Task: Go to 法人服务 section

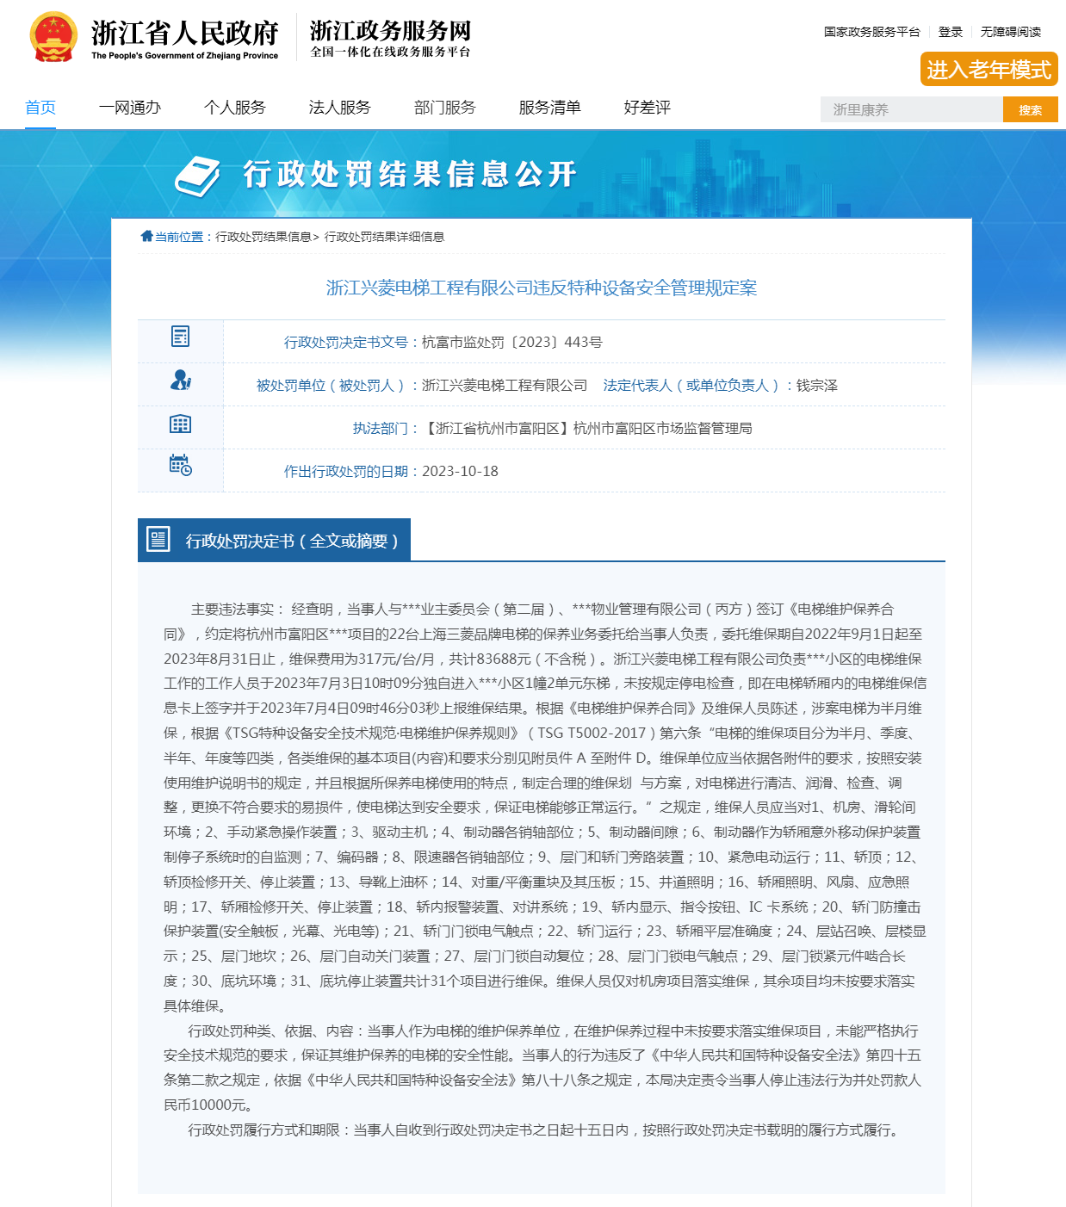Action: (340, 108)
